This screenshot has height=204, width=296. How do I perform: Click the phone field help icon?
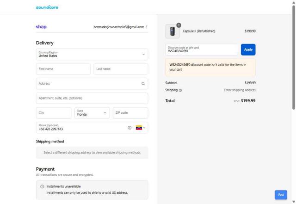click(x=129, y=128)
